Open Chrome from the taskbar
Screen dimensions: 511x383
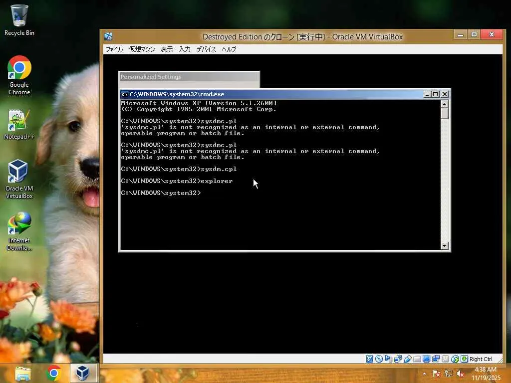tap(54, 373)
